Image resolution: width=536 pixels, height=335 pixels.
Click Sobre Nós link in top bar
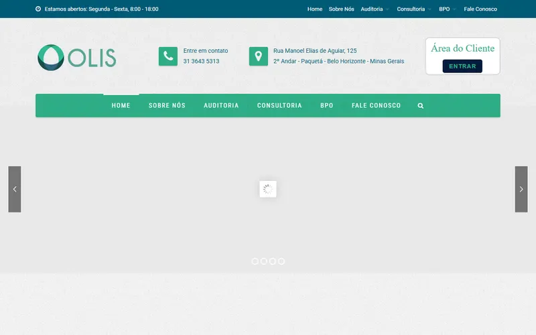point(342,9)
